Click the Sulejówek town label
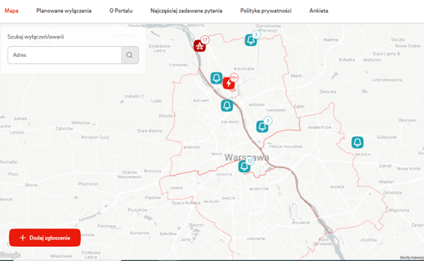Viewport: 424px width, 261px height. click(387, 137)
